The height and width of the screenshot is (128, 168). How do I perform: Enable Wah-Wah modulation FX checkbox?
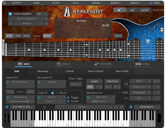88,97
